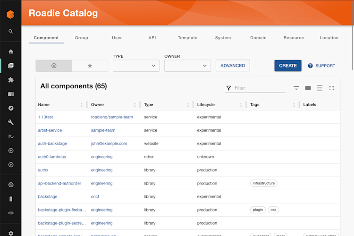Open the cncf owner link
The image size is (354, 236).
[95, 196]
